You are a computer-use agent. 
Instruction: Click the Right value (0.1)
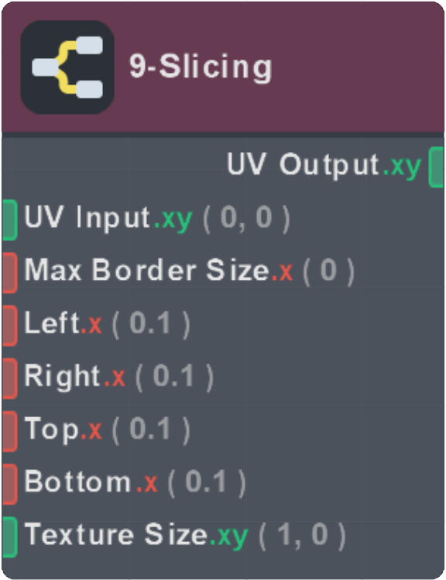[x=174, y=377]
